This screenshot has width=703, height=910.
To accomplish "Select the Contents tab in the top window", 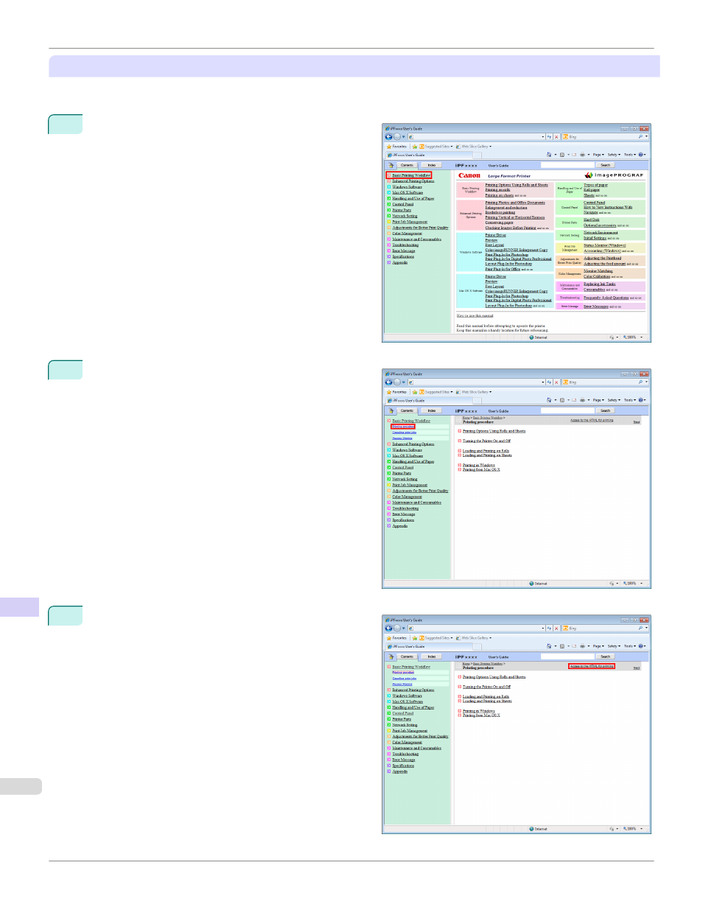I will tap(407, 165).
